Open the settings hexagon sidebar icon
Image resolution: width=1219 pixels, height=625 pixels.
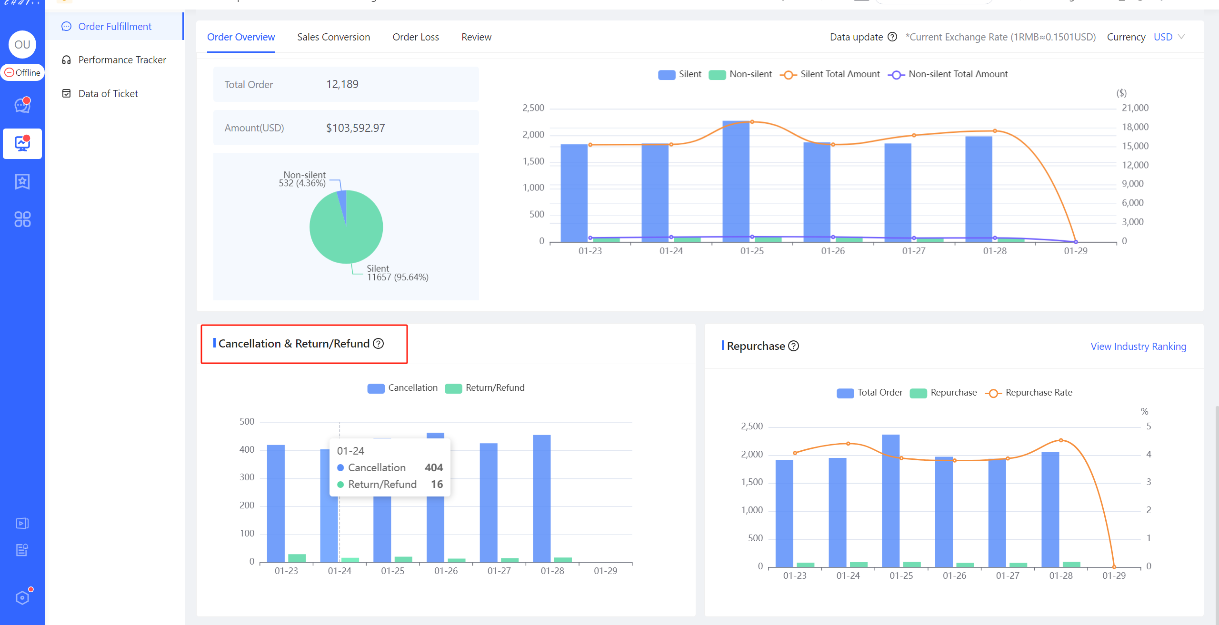22,597
